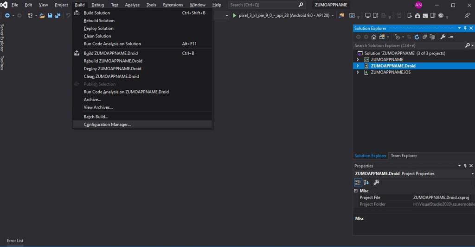Open the Properties object selector dropdown
This screenshot has width=475, height=247.
tap(472, 173)
